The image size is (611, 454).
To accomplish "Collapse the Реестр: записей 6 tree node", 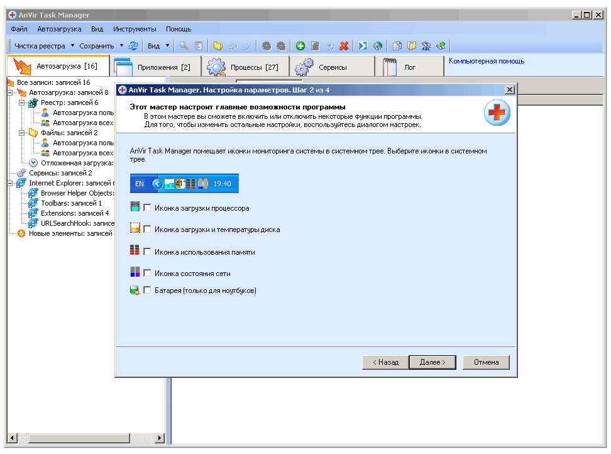I will [x=22, y=102].
